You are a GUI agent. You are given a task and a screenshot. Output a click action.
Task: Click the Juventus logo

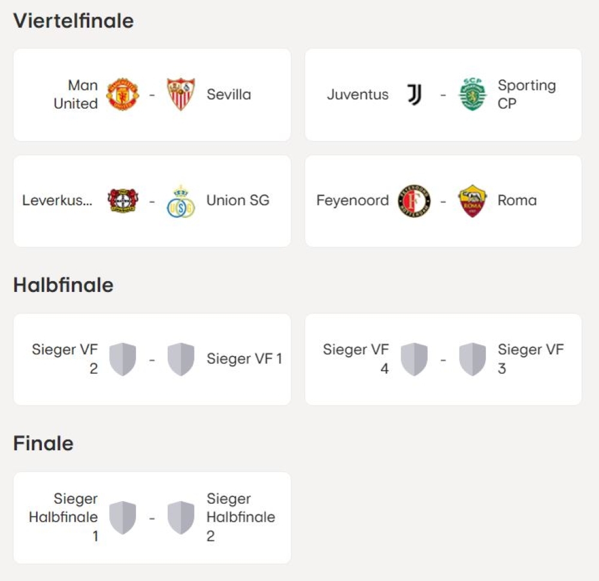(414, 95)
